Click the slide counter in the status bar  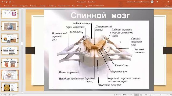click(x=3, y=95)
